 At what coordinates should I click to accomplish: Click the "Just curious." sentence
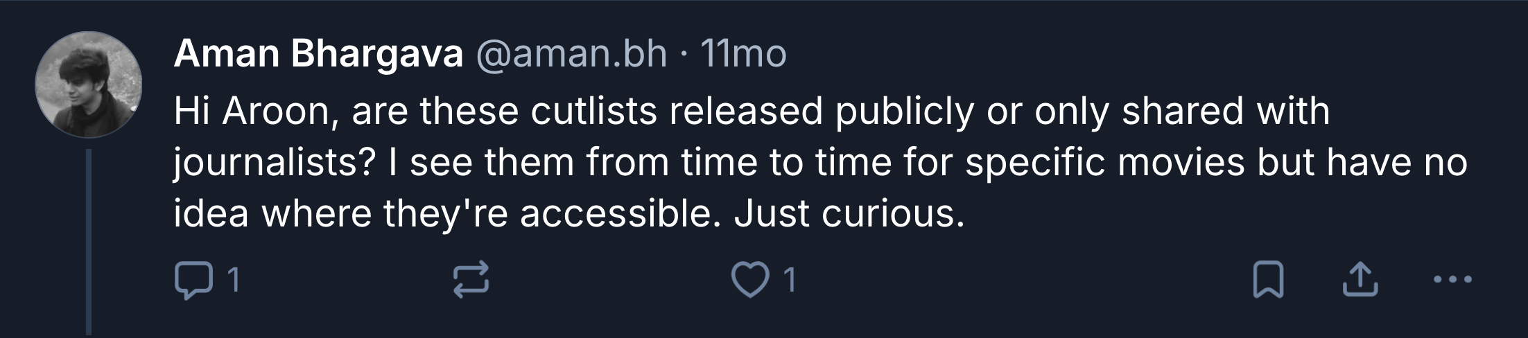pyautogui.click(x=849, y=214)
